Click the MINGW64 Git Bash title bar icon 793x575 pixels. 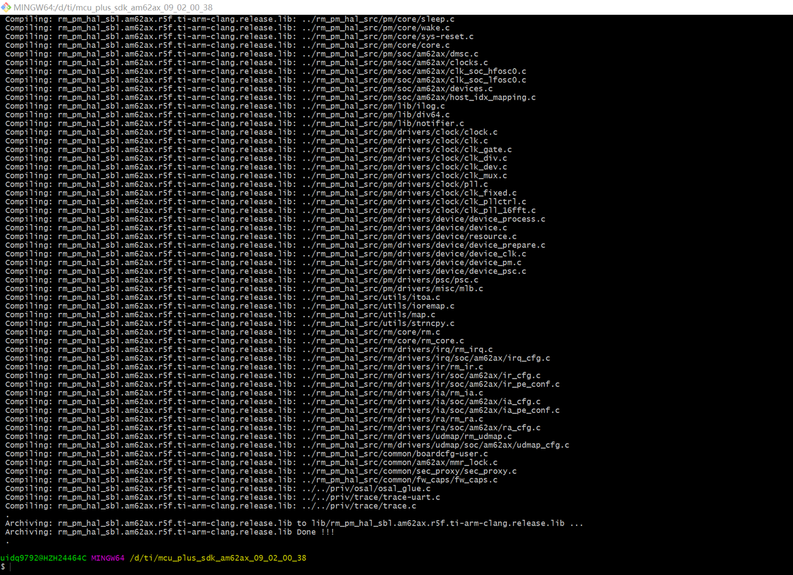[7, 7]
